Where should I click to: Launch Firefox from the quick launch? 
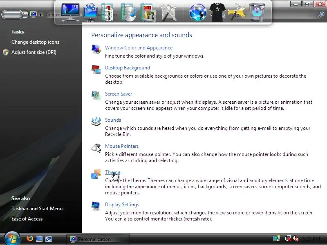click(29, 238)
